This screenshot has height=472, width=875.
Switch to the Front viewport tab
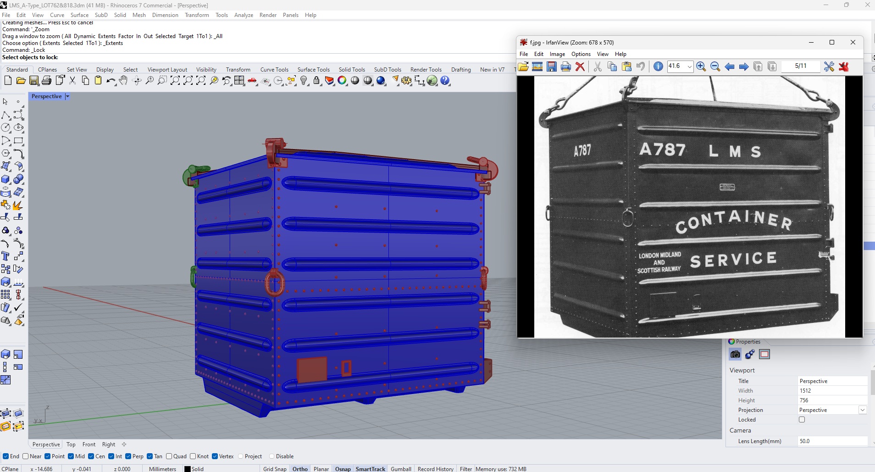tap(89, 444)
